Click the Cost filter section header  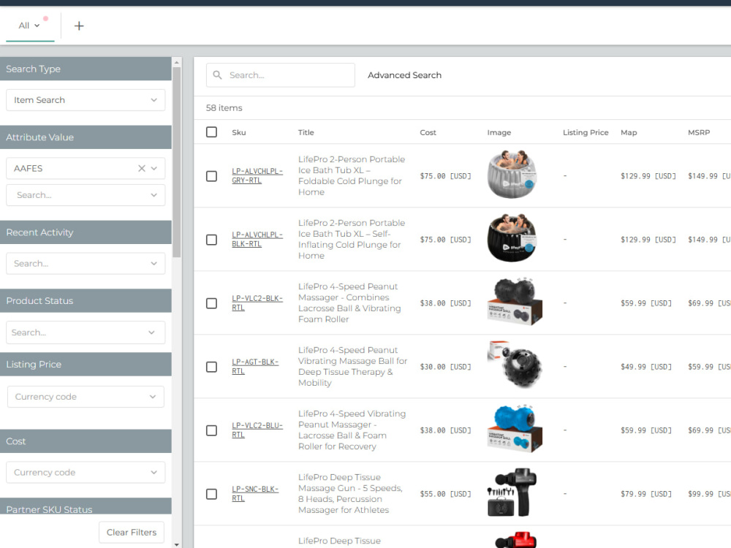point(86,441)
